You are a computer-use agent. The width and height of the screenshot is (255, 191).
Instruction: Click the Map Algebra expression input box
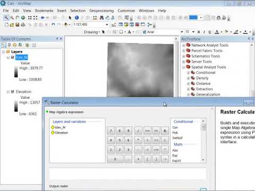tap(127, 174)
